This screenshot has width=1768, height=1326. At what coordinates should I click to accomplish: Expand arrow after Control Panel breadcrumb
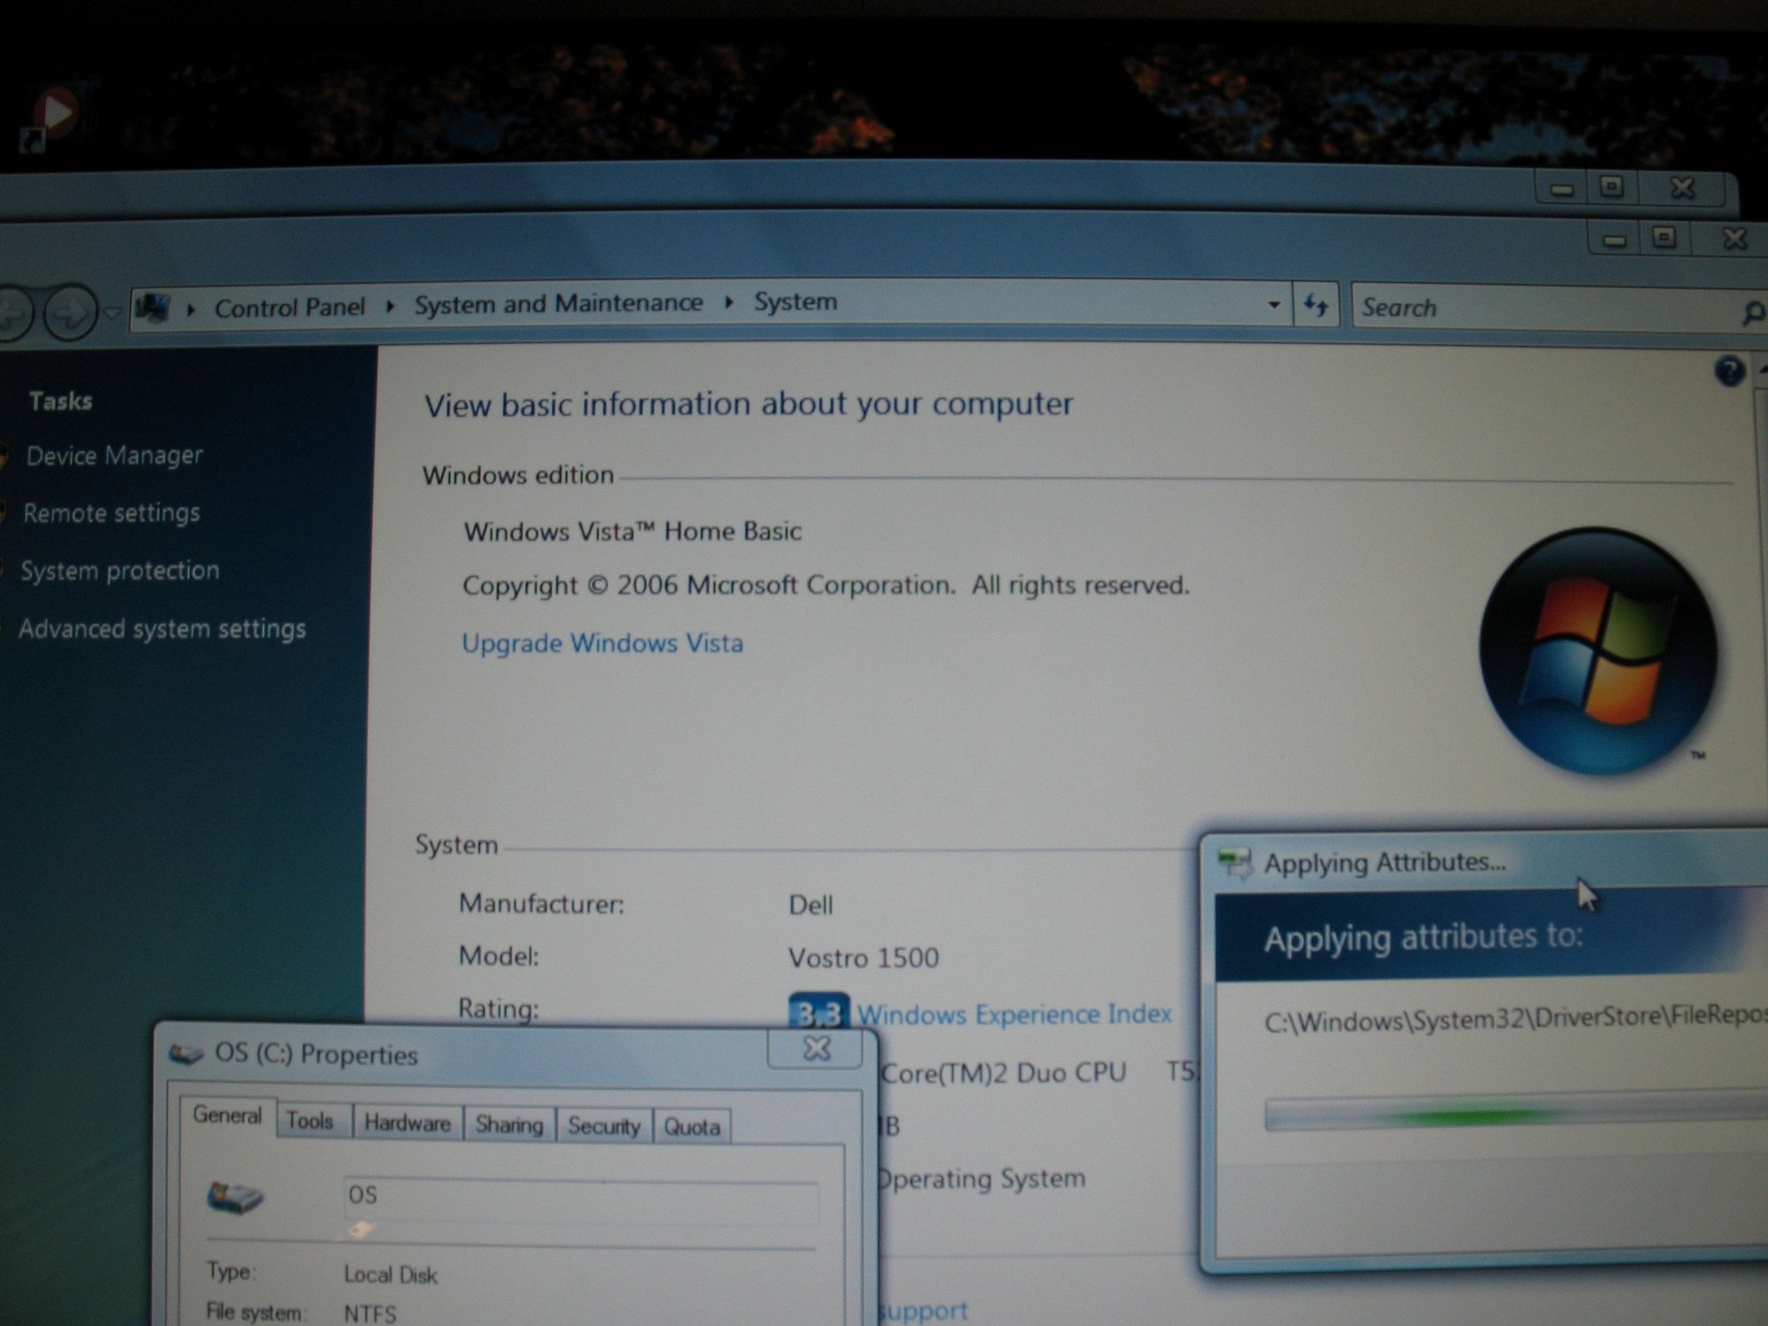[390, 306]
